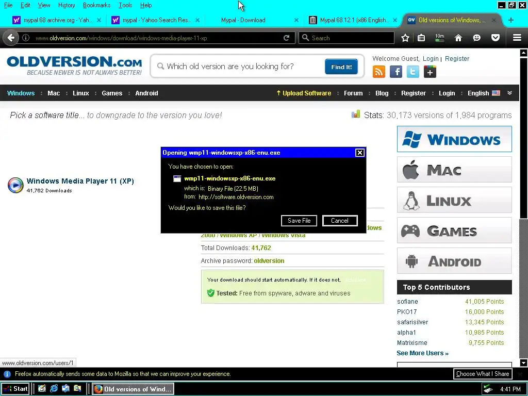Image resolution: width=528 pixels, height=396 pixels.
Task: Open the Blog navigation link
Action: coord(382,93)
